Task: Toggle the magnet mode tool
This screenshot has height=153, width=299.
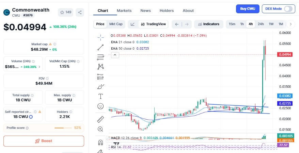Action: [x=100, y=142]
